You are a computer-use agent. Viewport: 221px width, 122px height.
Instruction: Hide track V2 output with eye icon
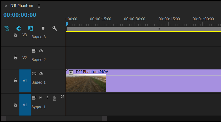41,51
